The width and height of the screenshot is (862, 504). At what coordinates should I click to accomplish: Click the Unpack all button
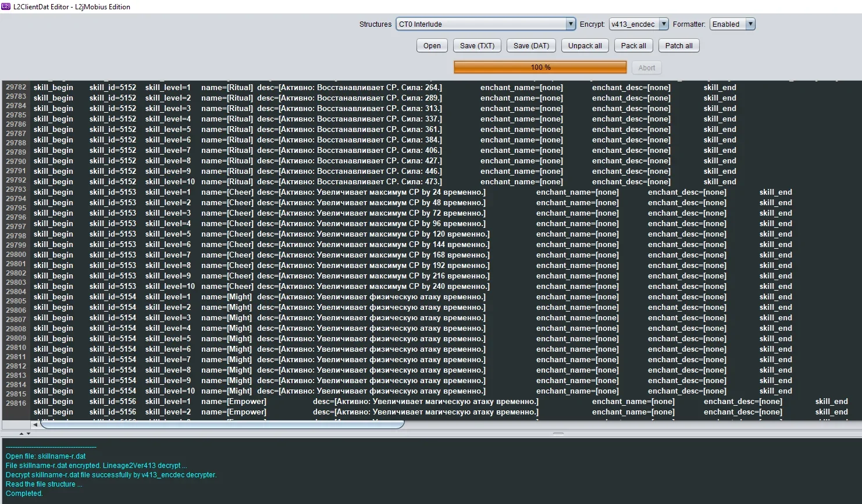(585, 46)
